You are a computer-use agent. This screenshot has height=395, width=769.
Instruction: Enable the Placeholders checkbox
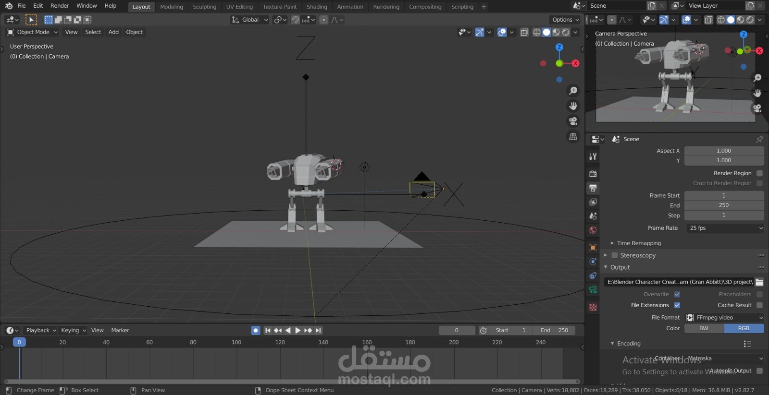[x=760, y=294]
